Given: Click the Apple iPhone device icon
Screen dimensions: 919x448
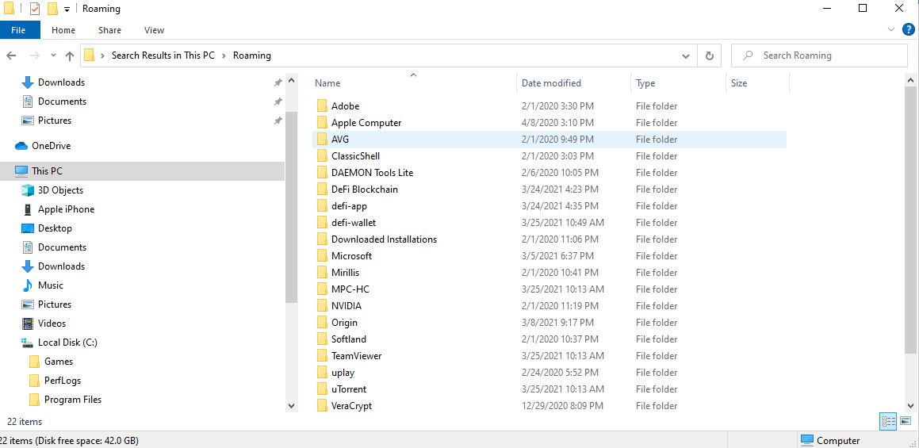Looking at the screenshot, I should click(28, 209).
